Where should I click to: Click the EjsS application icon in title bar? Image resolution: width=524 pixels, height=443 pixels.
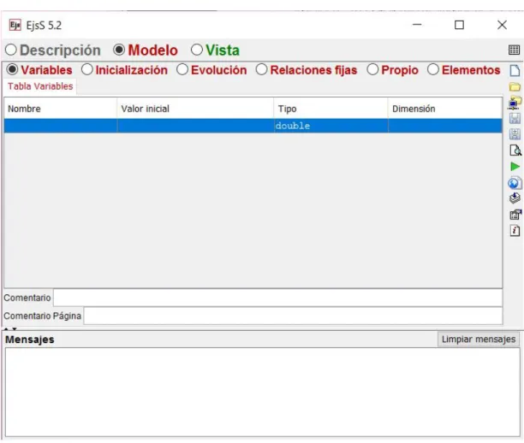(x=15, y=25)
